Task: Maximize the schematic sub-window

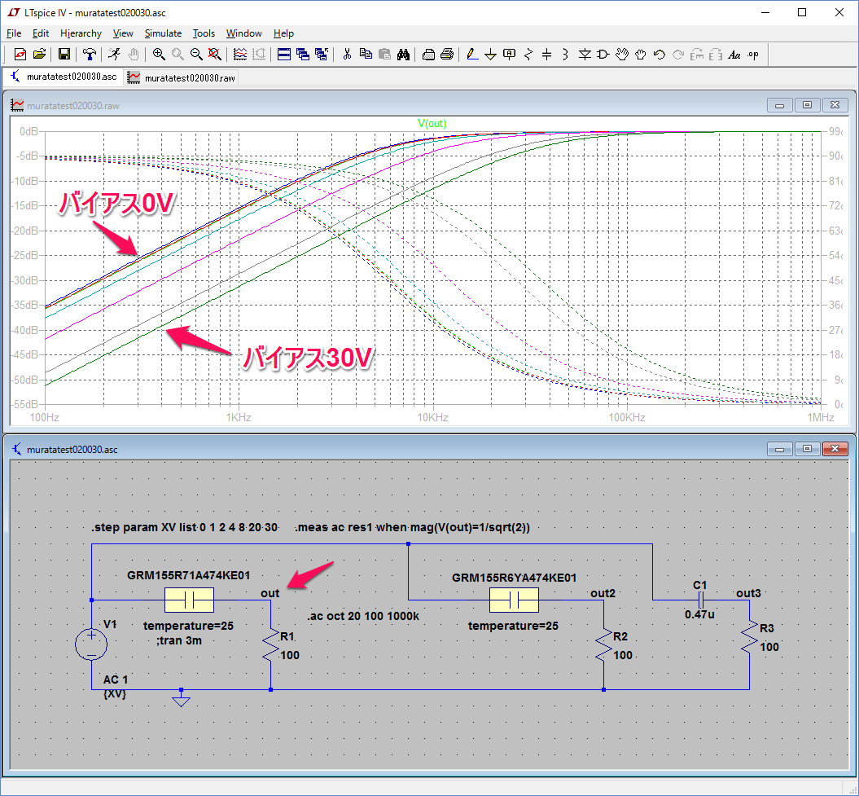Action: [x=808, y=449]
